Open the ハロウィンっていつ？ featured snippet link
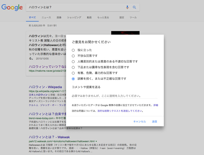The width and height of the screenshot is (204, 155). (47, 67)
